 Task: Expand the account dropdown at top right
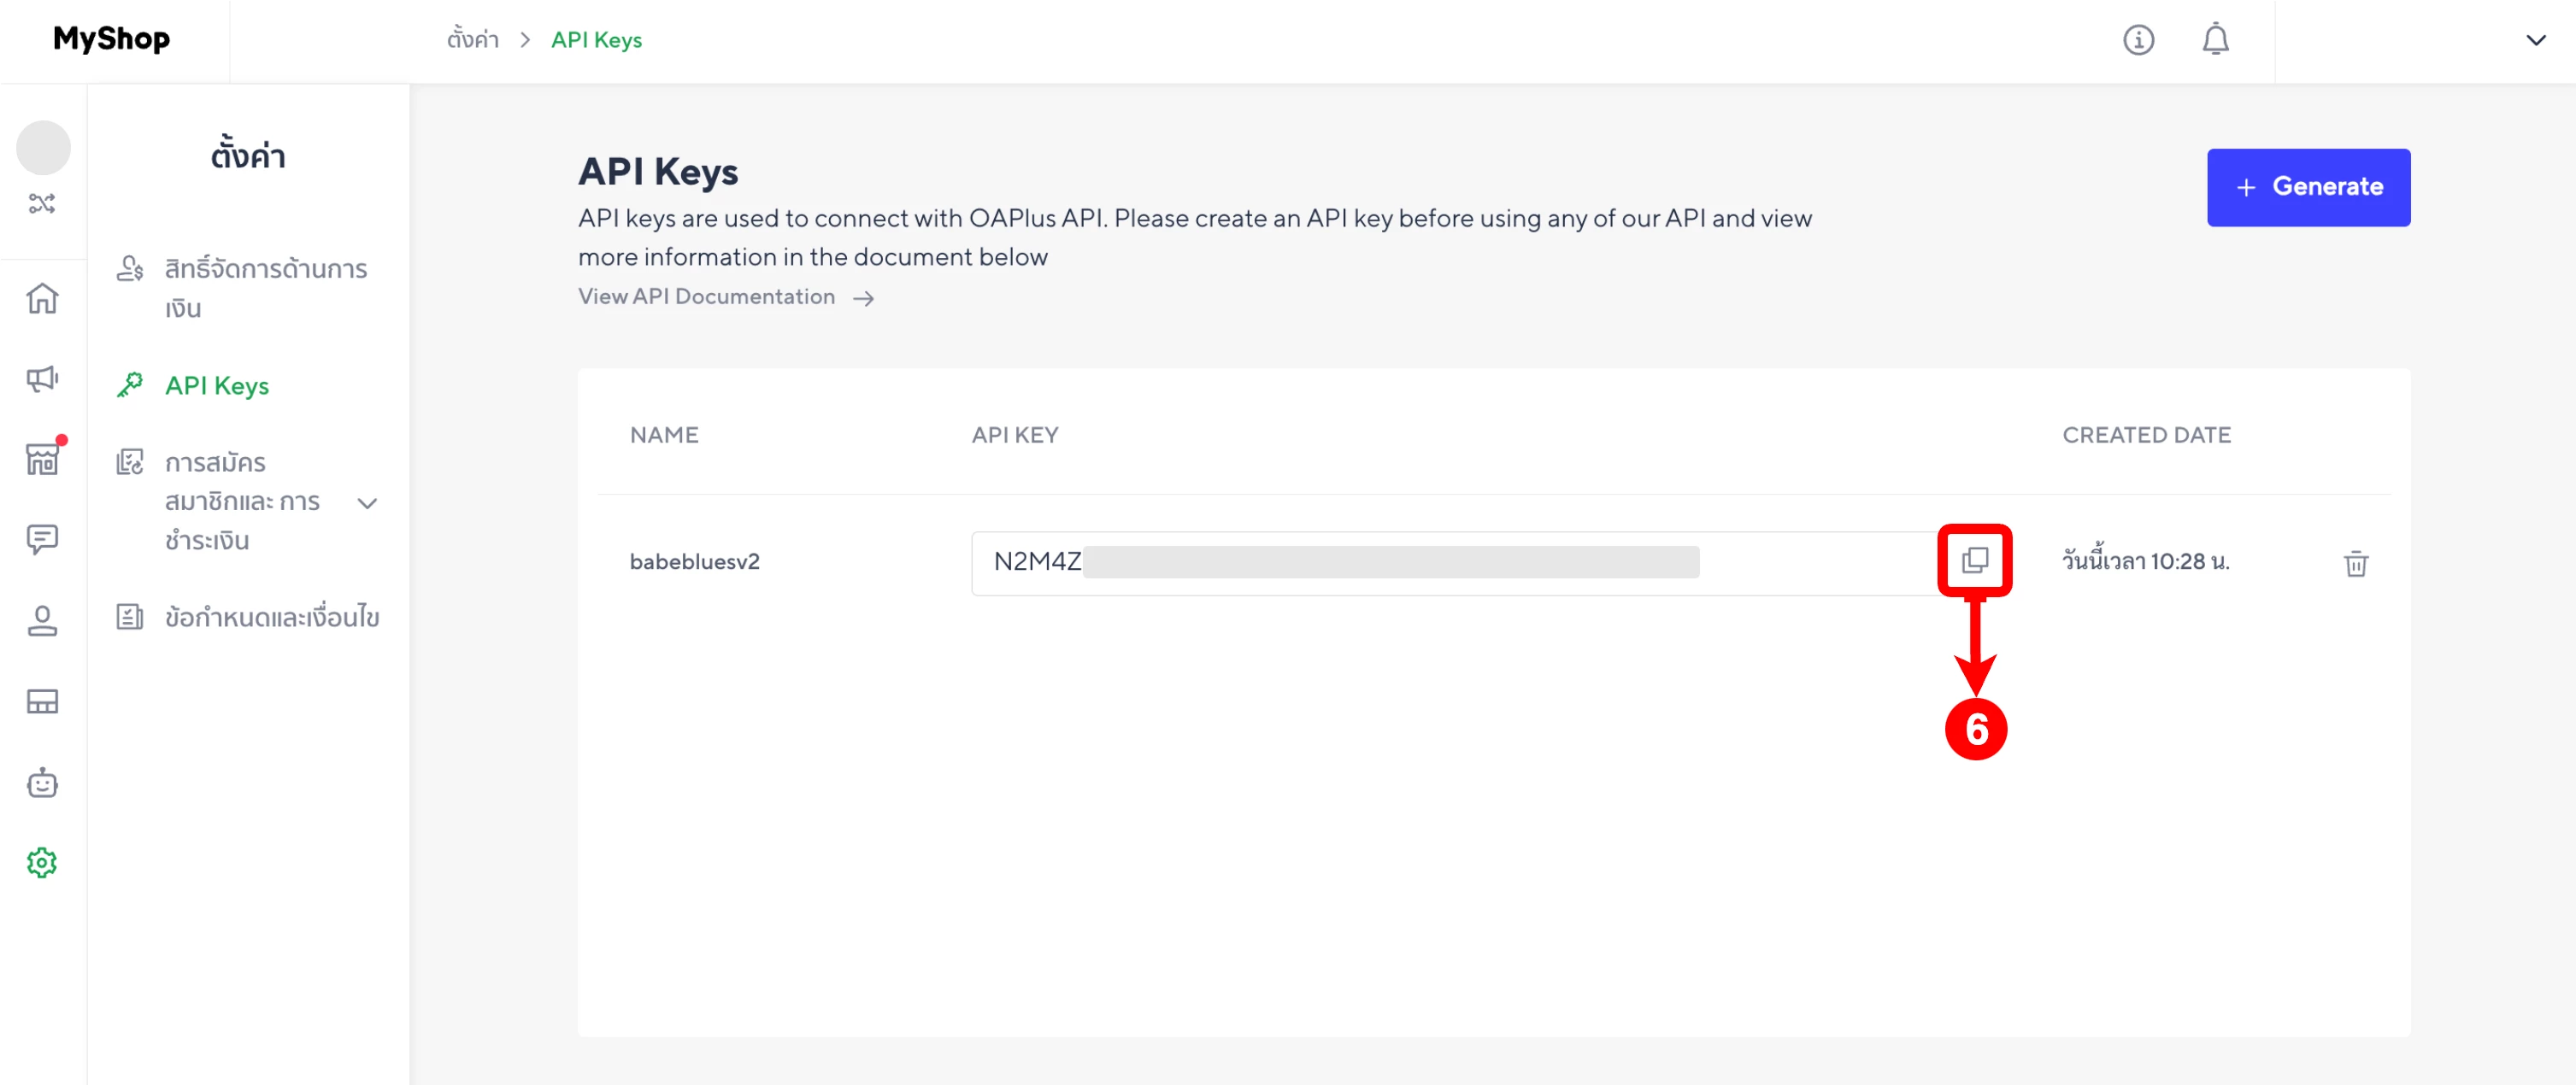[2535, 40]
